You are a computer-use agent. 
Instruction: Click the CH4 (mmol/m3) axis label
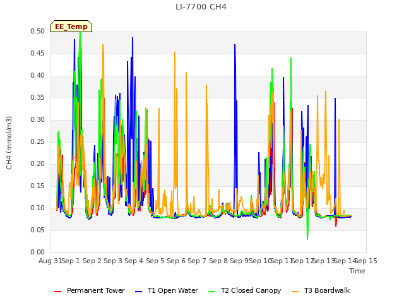pyautogui.click(x=9, y=143)
